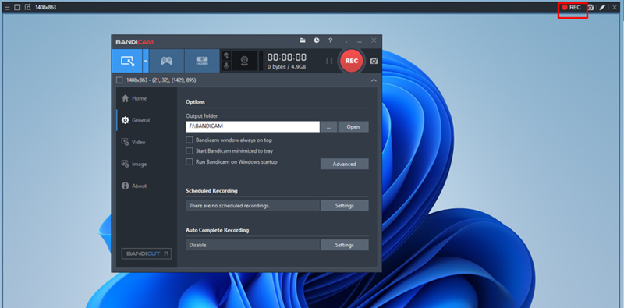Switch to HDMI device recording mode
624x308 pixels.
pos(202,61)
